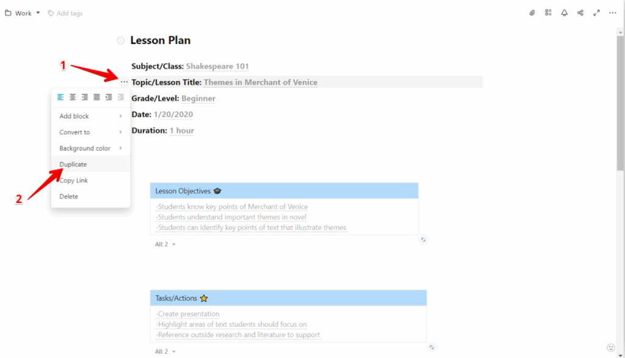Expand the Add block submenu
This screenshot has height=358, width=625.
(74, 116)
